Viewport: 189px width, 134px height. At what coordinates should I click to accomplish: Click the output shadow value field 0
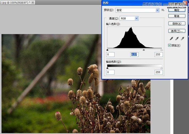110,72
